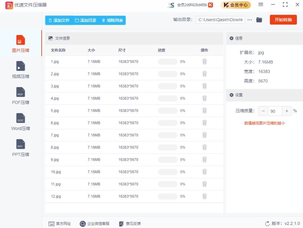
Task: Open the 图片压缩 image compression tab
Action: pyautogui.click(x=20, y=44)
